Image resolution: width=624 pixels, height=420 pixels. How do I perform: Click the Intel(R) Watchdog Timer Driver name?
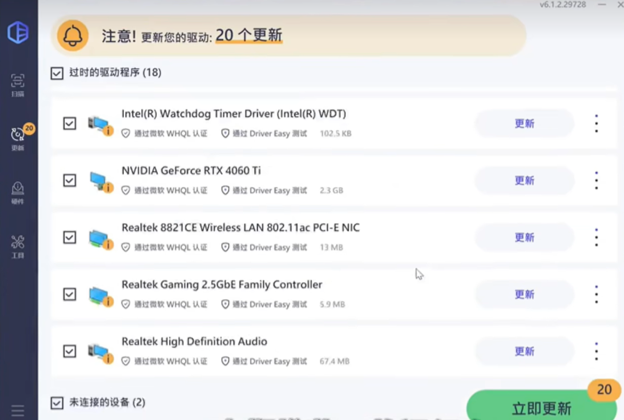tap(233, 114)
